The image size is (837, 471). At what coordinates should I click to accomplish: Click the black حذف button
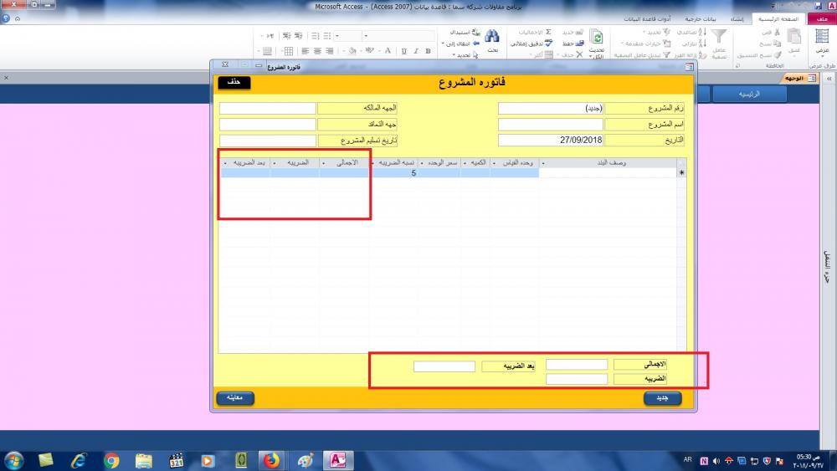coord(234,82)
